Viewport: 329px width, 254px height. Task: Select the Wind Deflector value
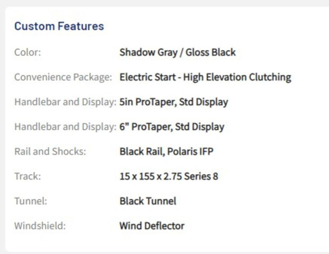point(152,226)
